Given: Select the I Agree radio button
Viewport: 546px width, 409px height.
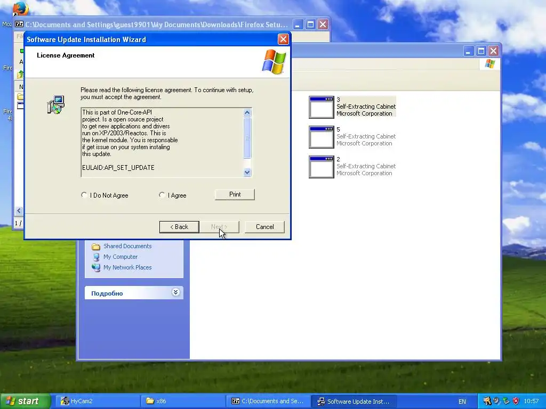Looking at the screenshot, I should (162, 195).
